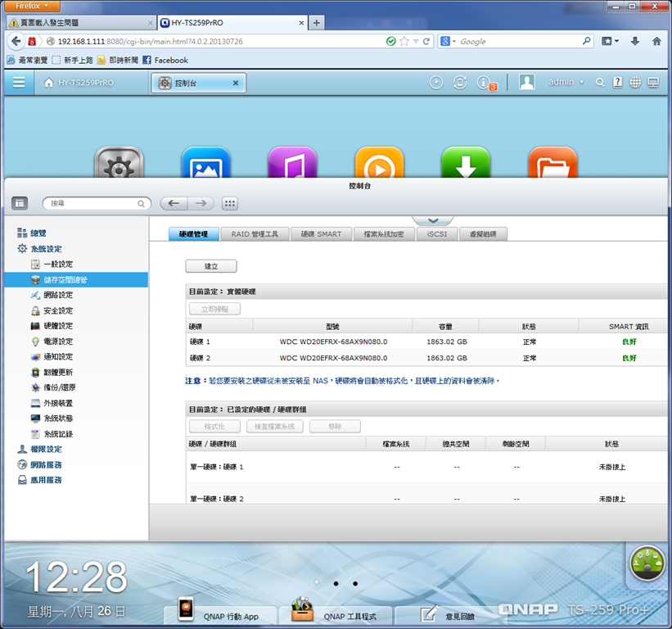Click the background tasks clock icon
Image resolution: width=672 pixels, height=629 pixels.
click(436, 83)
